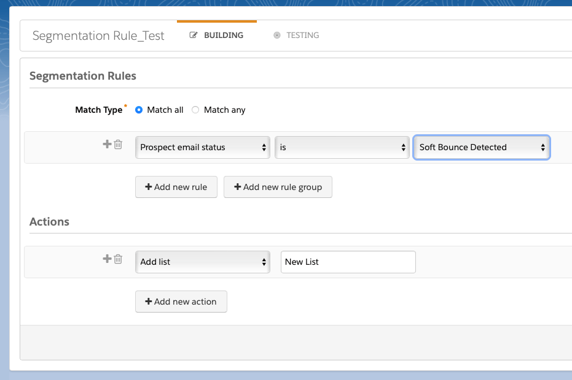This screenshot has height=380, width=572.
Task: Delete the Prospect email status rule via trash icon
Action: point(118,145)
